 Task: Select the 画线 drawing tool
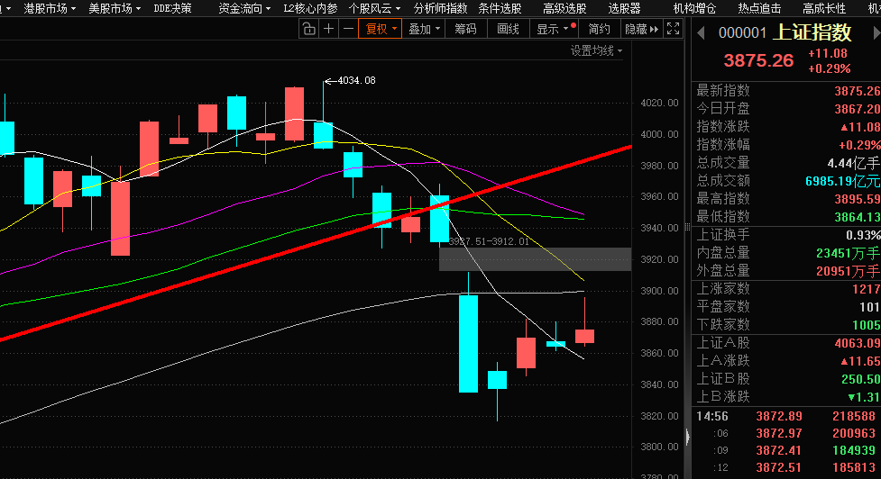[x=509, y=29]
